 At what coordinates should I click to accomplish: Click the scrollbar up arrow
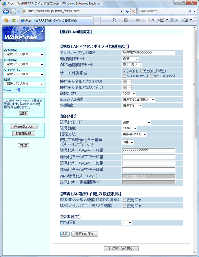coord(194,28)
